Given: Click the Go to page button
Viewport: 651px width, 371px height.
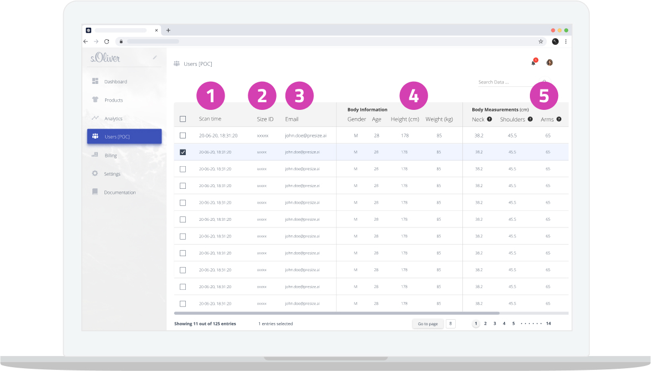Looking at the screenshot, I should [428, 324].
